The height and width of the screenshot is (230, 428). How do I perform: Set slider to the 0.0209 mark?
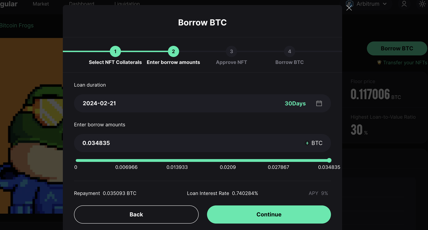click(228, 161)
